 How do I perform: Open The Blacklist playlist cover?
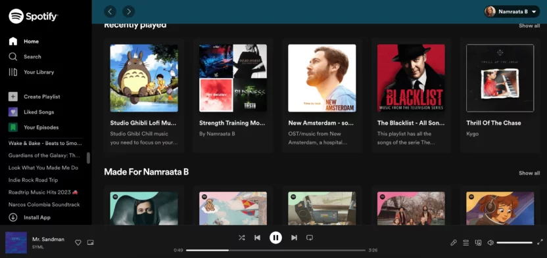click(x=411, y=78)
